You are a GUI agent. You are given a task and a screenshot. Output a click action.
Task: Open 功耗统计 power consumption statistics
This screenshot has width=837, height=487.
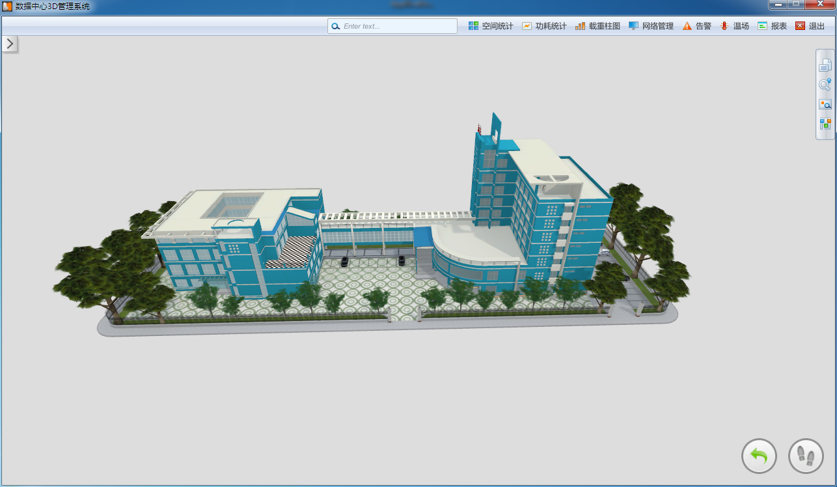pos(544,26)
